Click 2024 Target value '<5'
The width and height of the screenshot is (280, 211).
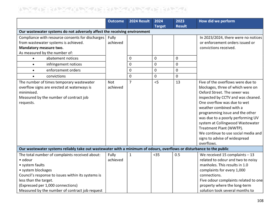[x=156, y=82]
